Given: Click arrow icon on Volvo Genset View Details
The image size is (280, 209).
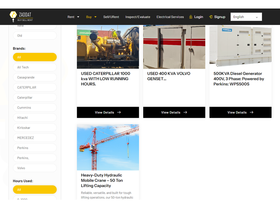Looking at the screenshot, I should click(185, 112).
